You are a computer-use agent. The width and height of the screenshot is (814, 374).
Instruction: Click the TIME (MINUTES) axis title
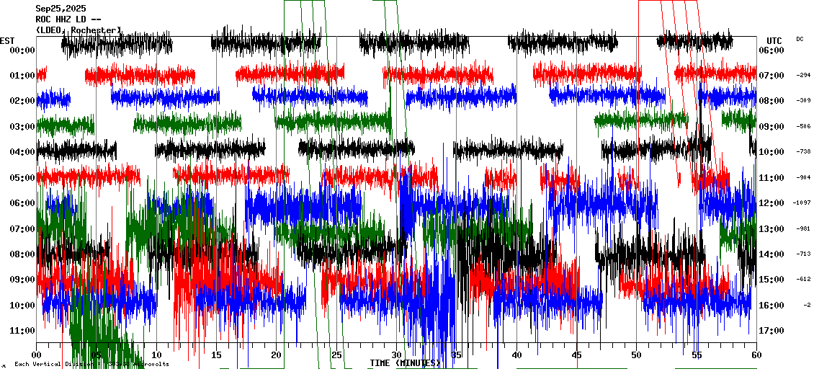click(x=404, y=363)
